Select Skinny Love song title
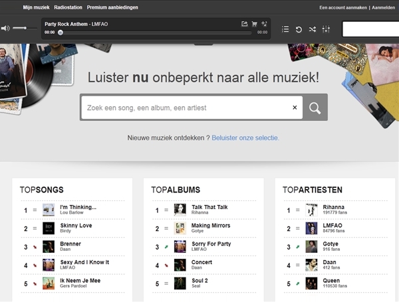Image resolution: width=399 pixels, height=302 pixels. [76, 225]
